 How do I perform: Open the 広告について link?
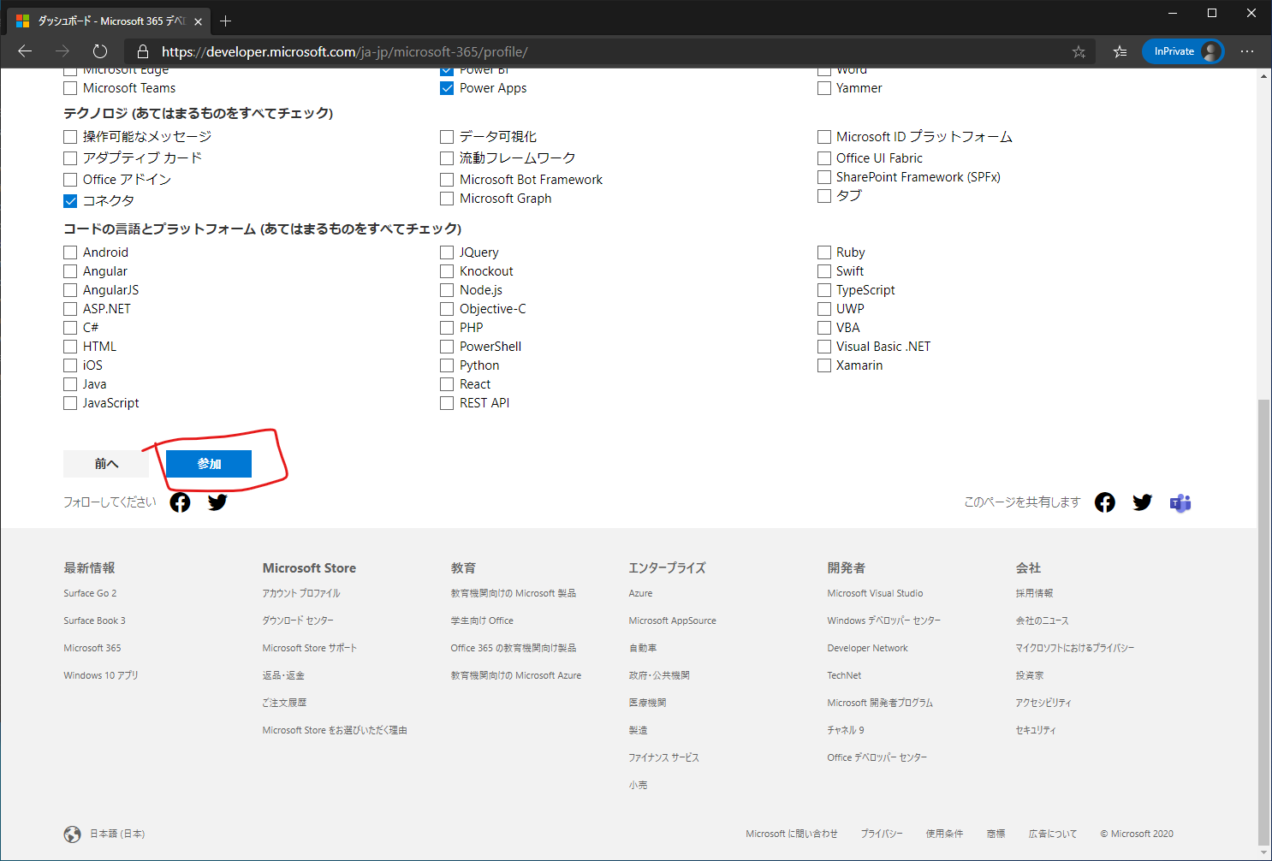1053,834
